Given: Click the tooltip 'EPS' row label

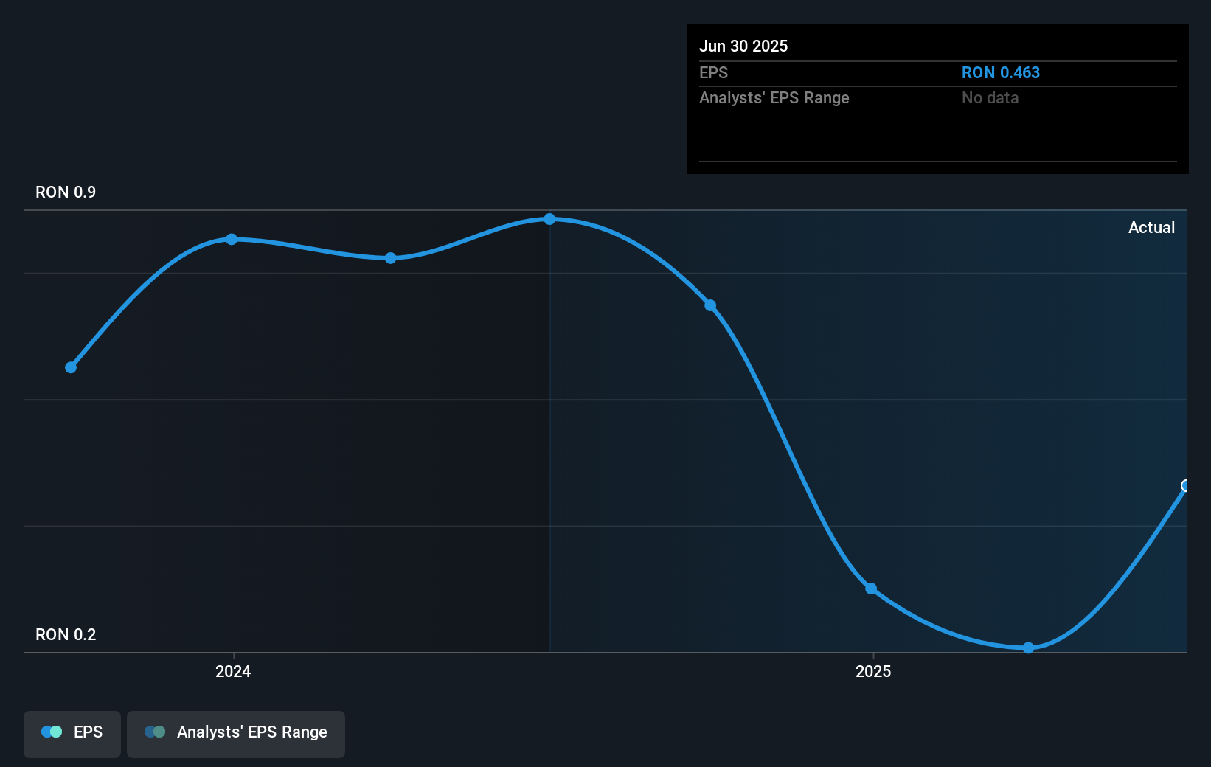Looking at the screenshot, I should click(x=713, y=72).
